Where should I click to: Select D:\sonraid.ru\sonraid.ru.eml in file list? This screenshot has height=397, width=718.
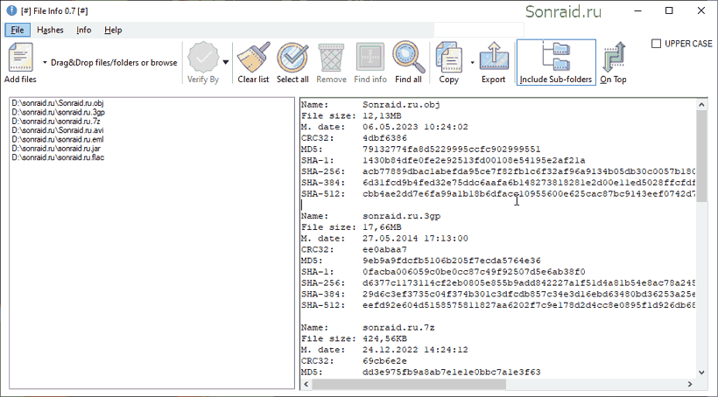click(58, 140)
